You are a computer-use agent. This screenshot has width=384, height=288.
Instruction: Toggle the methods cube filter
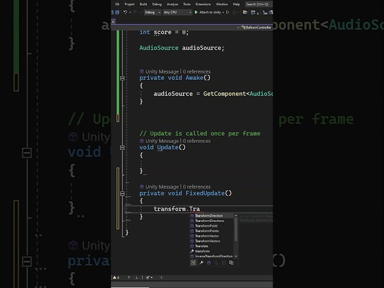click(x=209, y=263)
